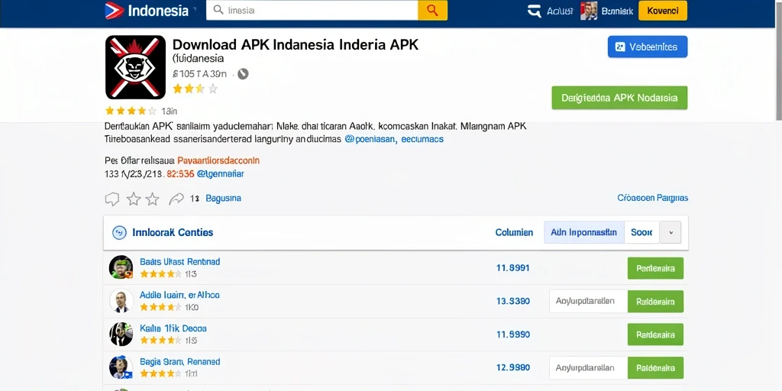Click the star rating under Addle luaim
Viewport: 782px width, 391px height.
[x=160, y=307]
